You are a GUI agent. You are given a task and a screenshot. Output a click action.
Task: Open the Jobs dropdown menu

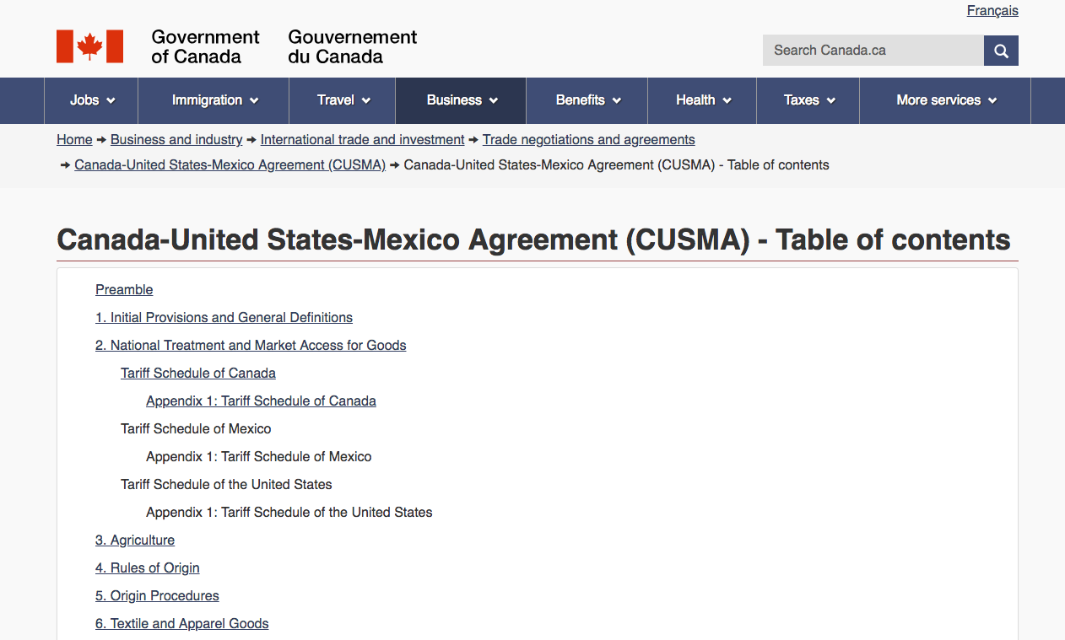click(x=90, y=100)
